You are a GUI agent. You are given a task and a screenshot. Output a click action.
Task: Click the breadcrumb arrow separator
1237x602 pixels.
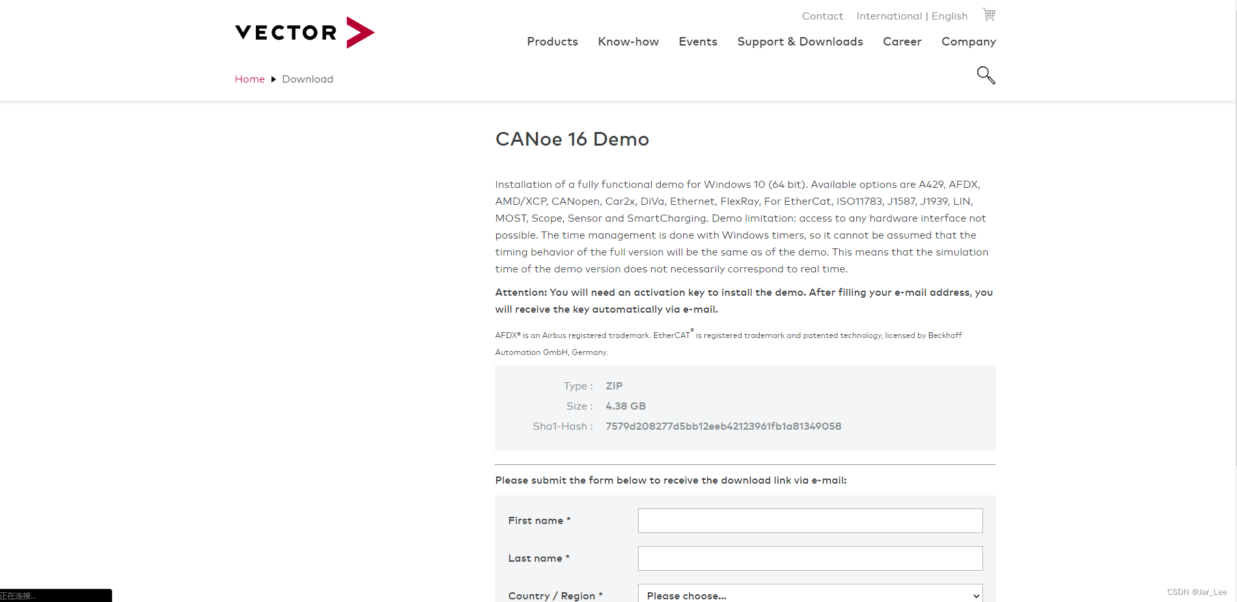tap(273, 79)
